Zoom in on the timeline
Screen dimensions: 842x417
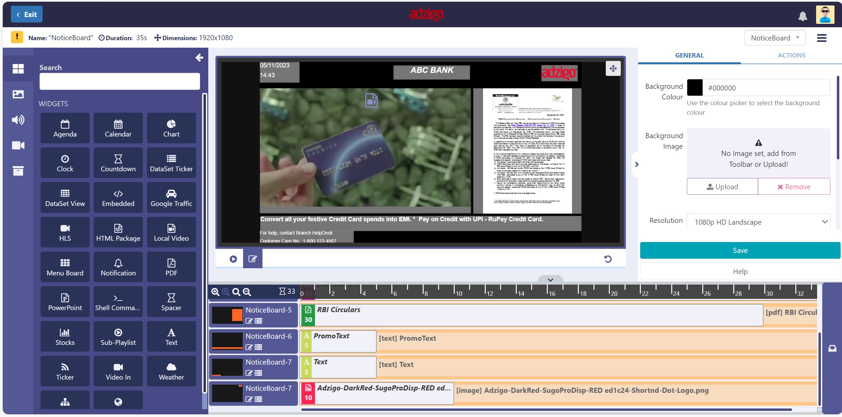coord(215,292)
